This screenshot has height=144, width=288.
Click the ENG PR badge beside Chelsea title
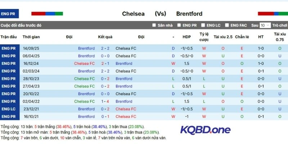(9, 14)
